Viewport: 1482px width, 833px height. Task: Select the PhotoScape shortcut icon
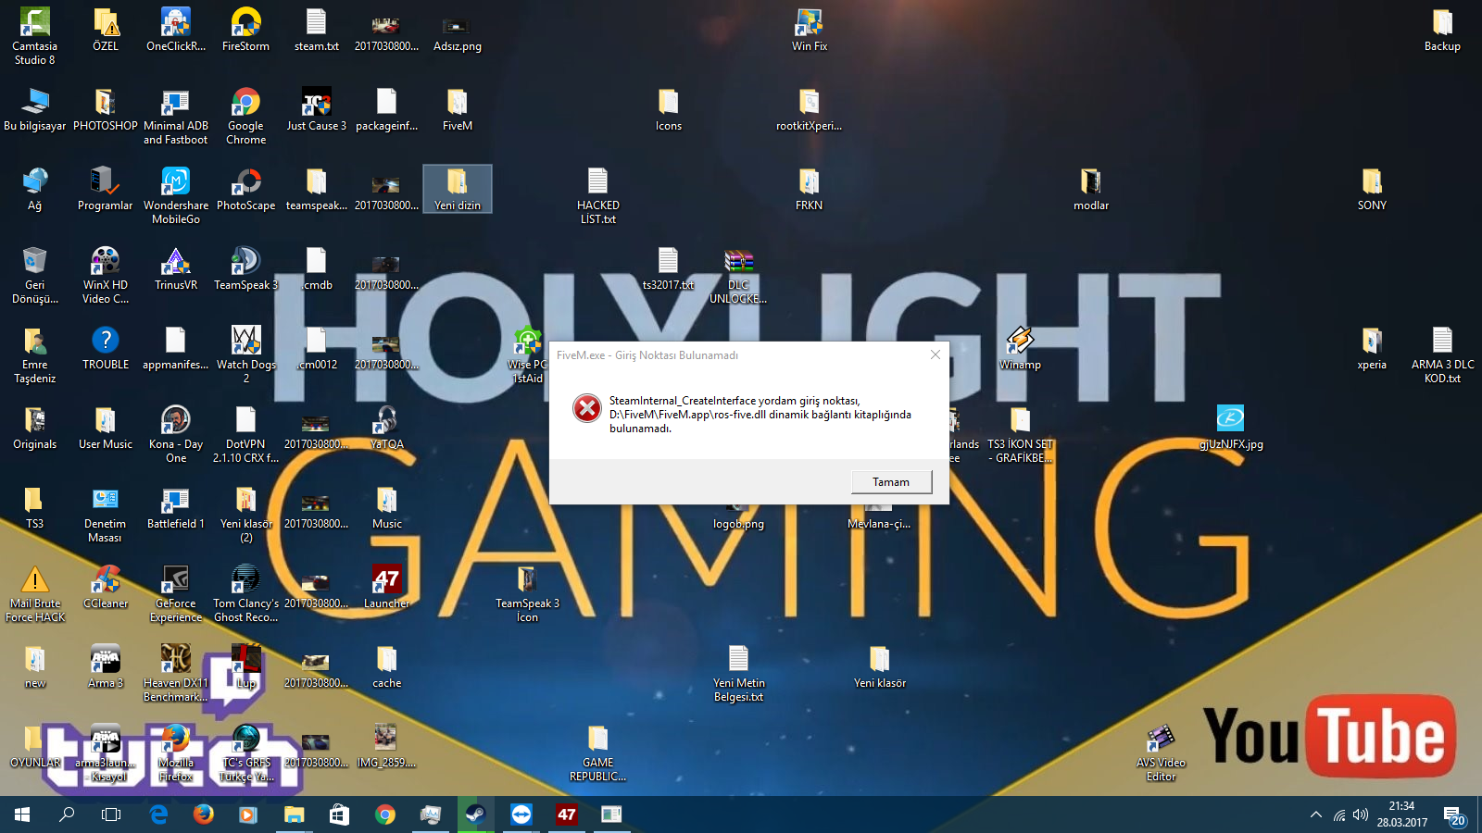pos(245,190)
